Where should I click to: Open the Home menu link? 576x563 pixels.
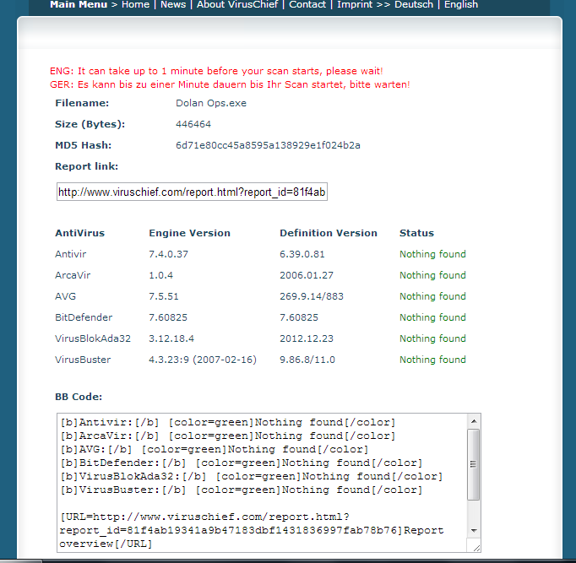coord(135,4)
